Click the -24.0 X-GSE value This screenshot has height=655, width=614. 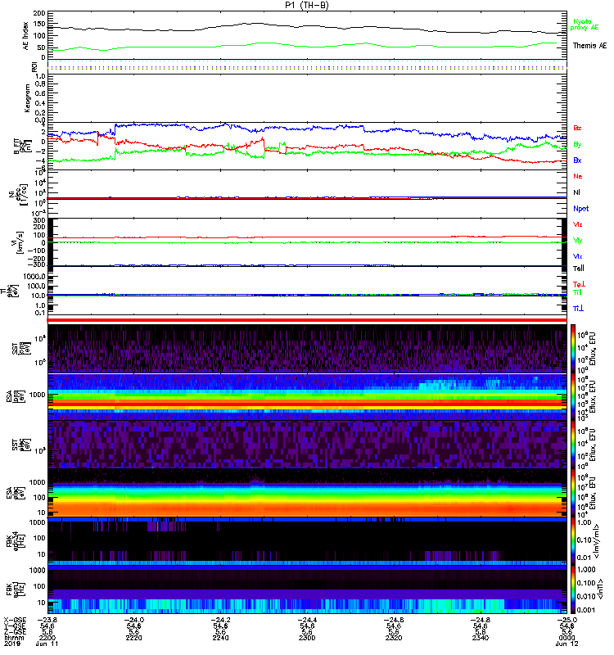[133, 620]
